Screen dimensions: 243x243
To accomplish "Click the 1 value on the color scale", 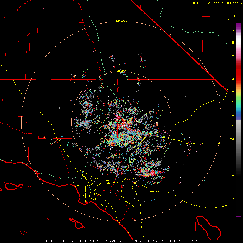I will (x=233, y=102).
